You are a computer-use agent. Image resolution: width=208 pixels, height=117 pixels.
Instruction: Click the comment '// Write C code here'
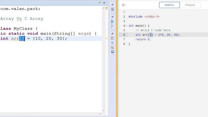pos(153,30)
